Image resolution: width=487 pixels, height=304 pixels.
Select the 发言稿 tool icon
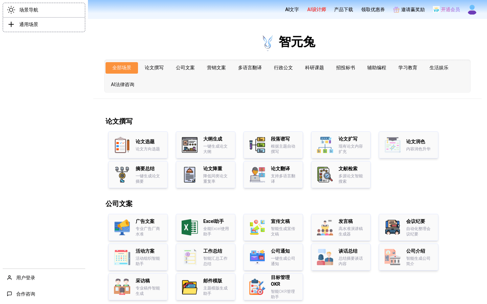(325, 227)
